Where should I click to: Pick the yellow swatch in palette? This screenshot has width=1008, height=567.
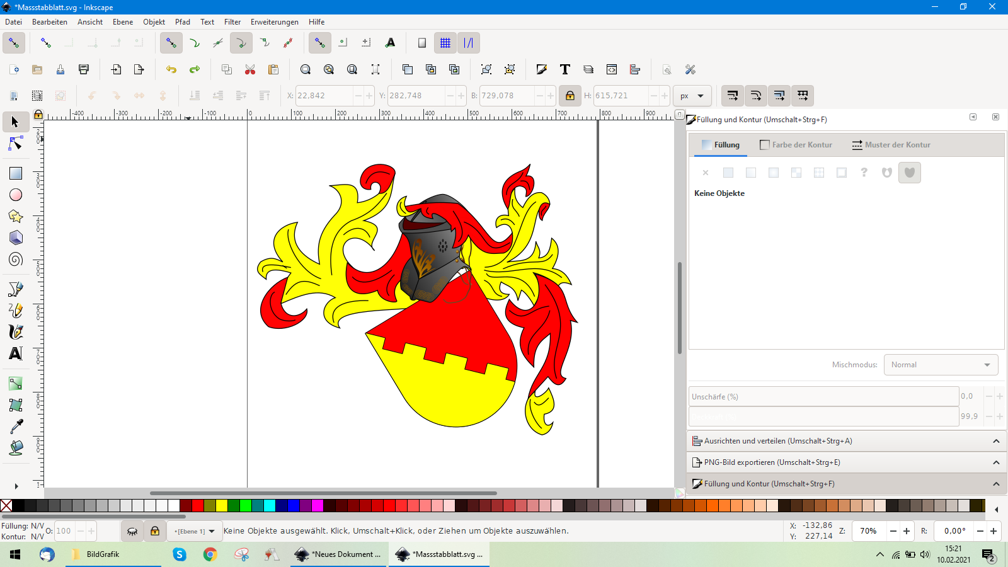pyautogui.click(x=222, y=505)
